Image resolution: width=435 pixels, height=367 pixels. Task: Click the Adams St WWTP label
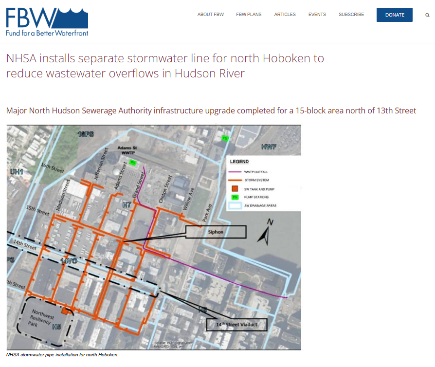tap(127, 150)
